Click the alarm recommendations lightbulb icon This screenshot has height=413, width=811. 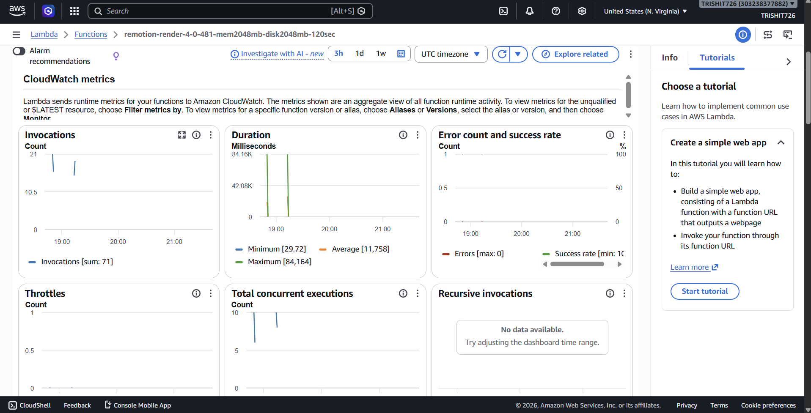[x=116, y=56]
